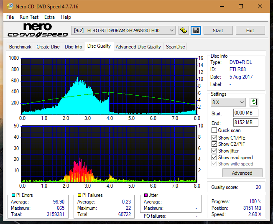Click the disc ID FTI R08 text
Viewport: 273px width, 224px height.
tap(237, 69)
